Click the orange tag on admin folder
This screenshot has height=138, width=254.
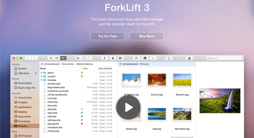[82, 73]
